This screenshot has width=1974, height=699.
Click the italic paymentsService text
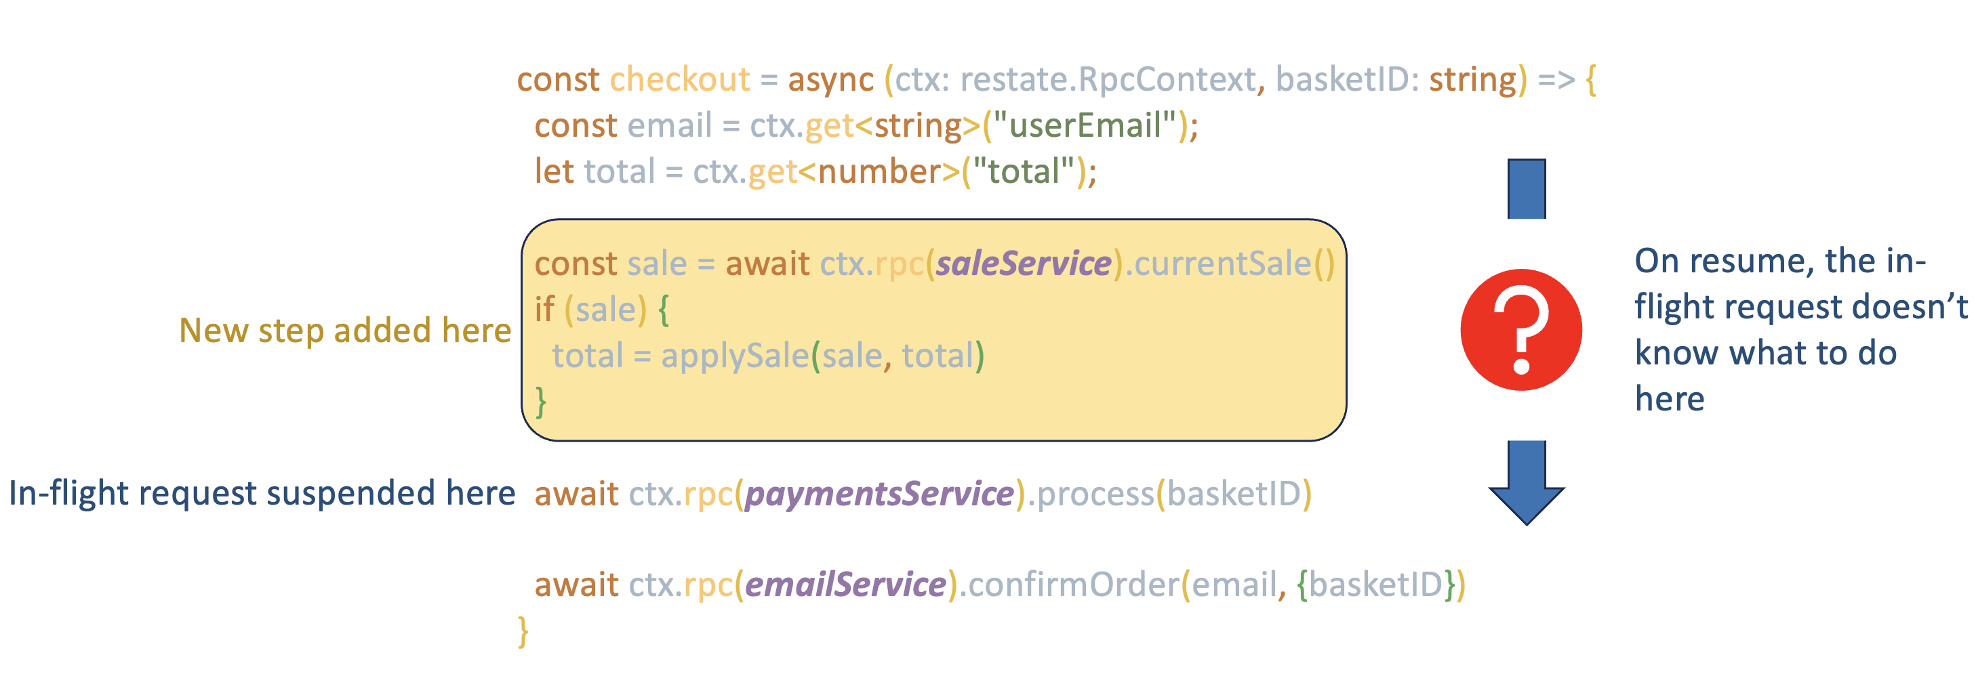click(x=880, y=494)
